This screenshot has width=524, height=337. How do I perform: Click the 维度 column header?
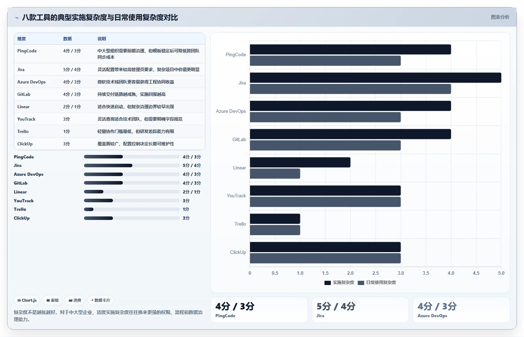[x=22, y=39]
